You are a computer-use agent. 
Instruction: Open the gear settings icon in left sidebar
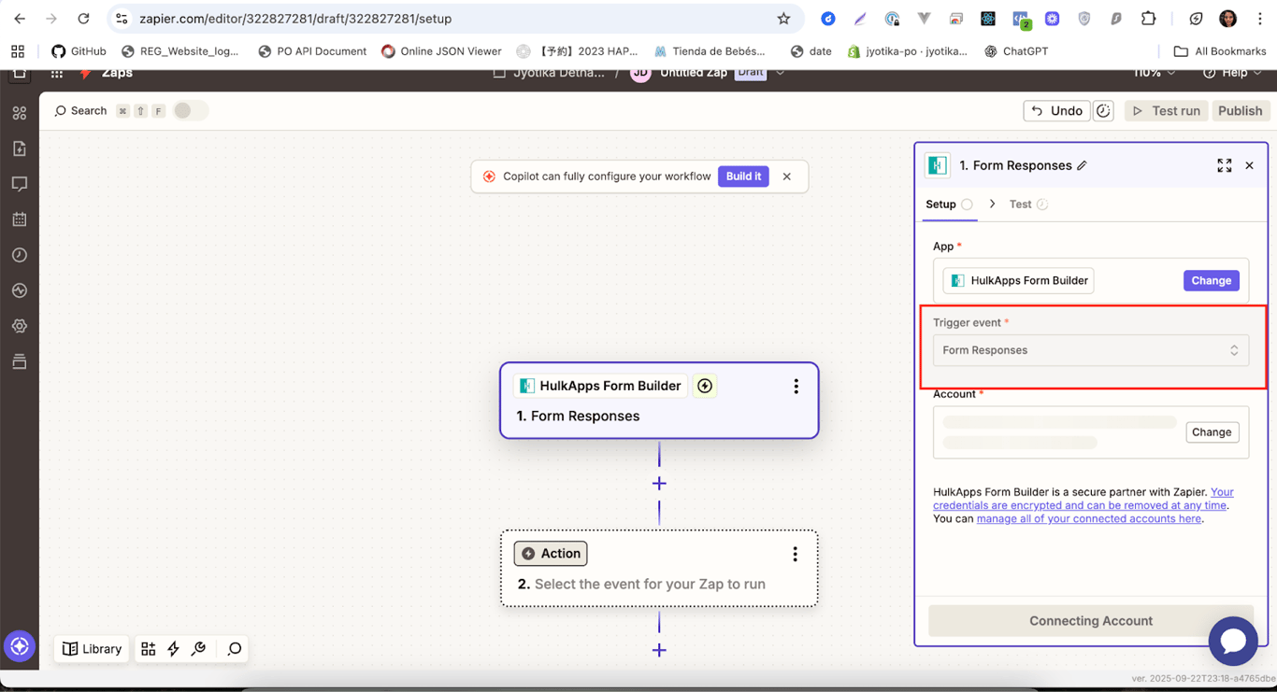[20, 326]
